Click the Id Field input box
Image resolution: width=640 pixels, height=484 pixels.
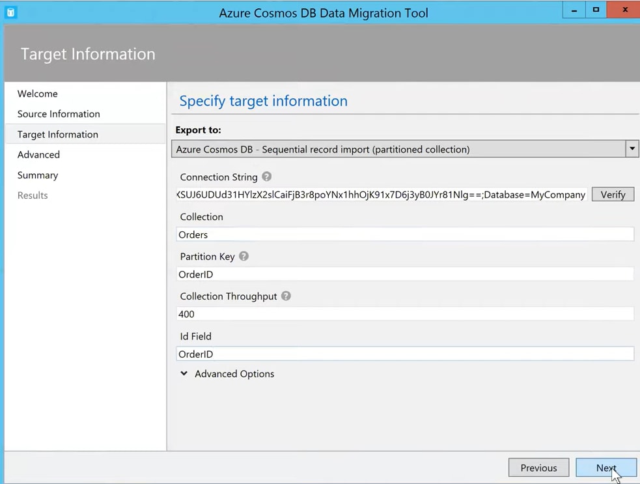(405, 354)
